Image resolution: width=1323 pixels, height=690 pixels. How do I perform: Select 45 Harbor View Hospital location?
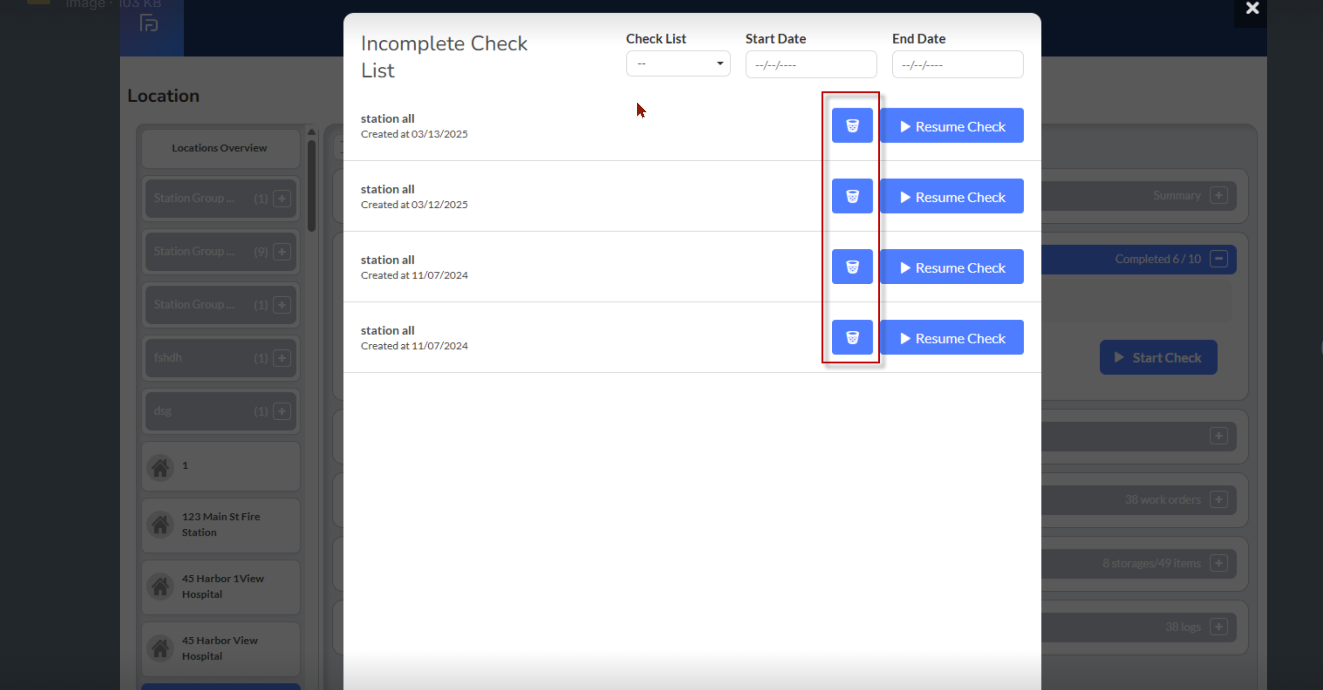(x=220, y=648)
